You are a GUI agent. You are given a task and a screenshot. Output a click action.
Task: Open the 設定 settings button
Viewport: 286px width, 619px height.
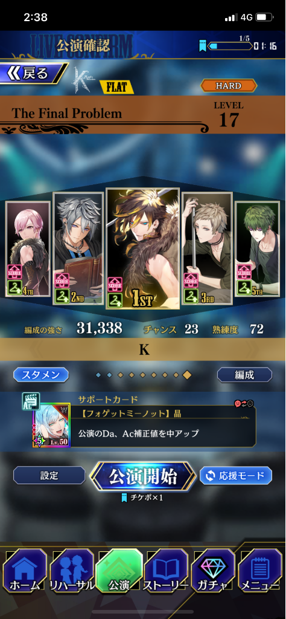pyautogui.click(x=49, y=476)
